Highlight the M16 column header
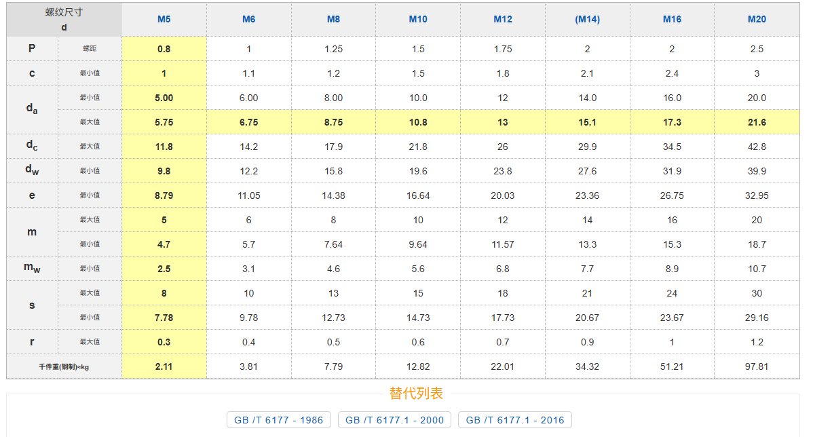The image size is (813, 437). [x=672, y=19]
